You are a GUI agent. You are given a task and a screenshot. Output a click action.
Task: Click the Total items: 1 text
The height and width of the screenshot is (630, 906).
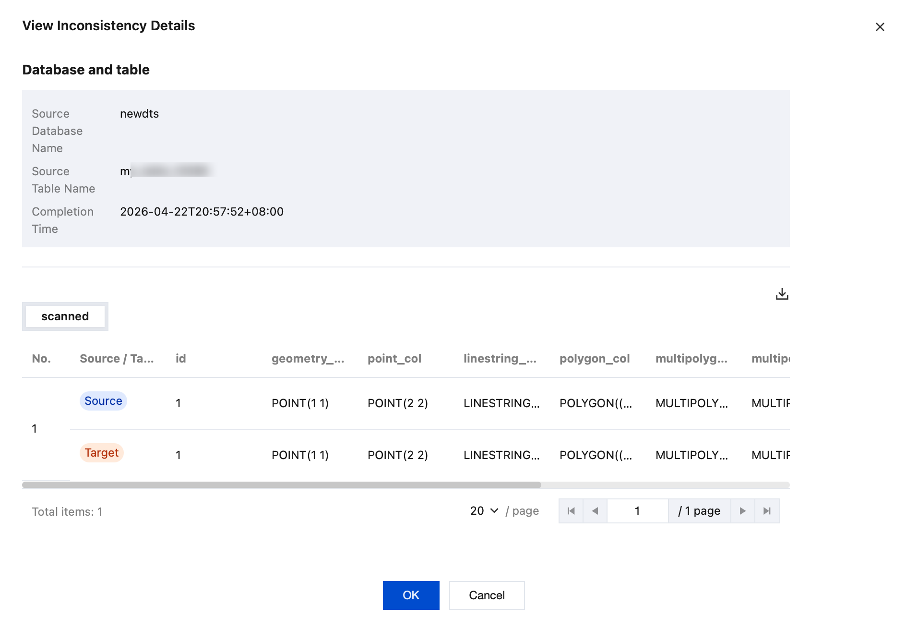pyautogui.click(x=67, y=512)
